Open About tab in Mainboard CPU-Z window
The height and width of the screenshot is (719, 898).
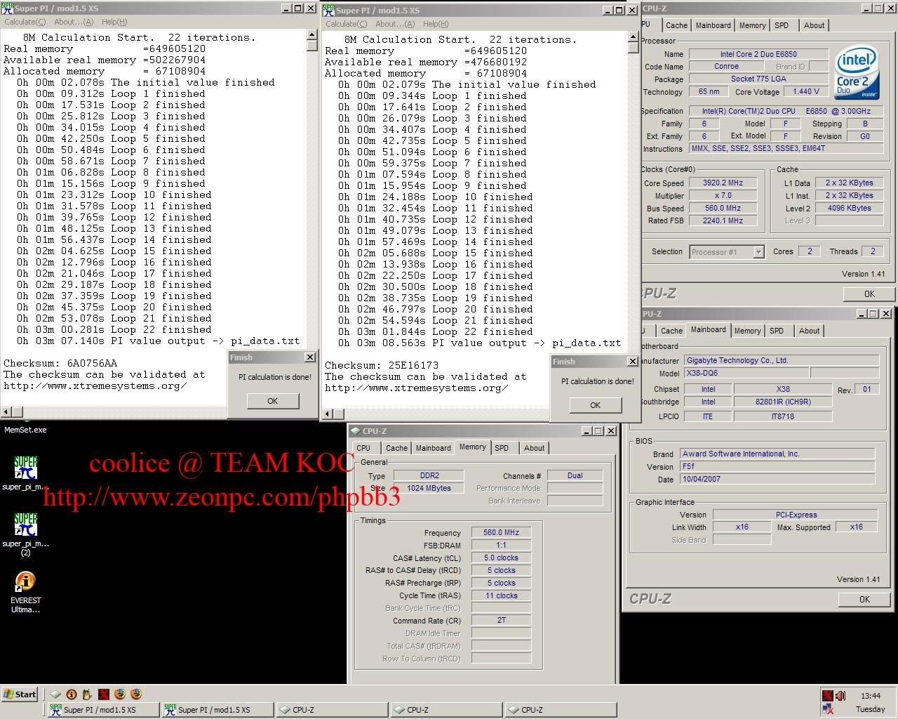point(809,331)
